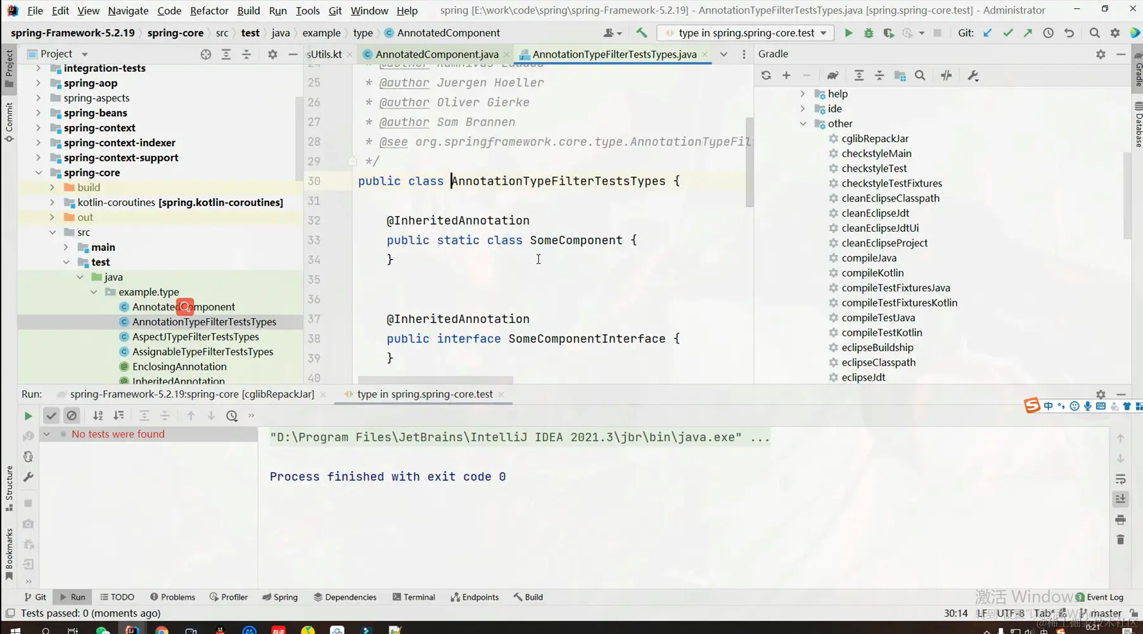Click editor horizontal scrollbar thumb

435,381
